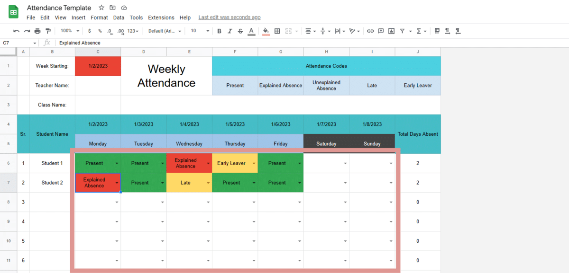The image size is (569, 273).
Task: Expand the font size dropdown
Action: click(207, 30)
